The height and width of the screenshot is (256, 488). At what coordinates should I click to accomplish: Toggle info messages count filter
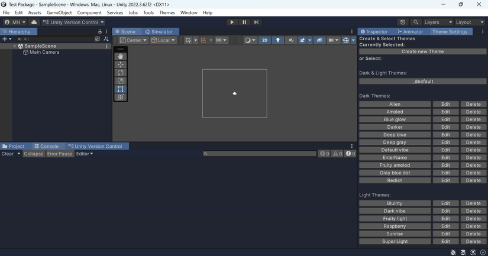point(324,154)
